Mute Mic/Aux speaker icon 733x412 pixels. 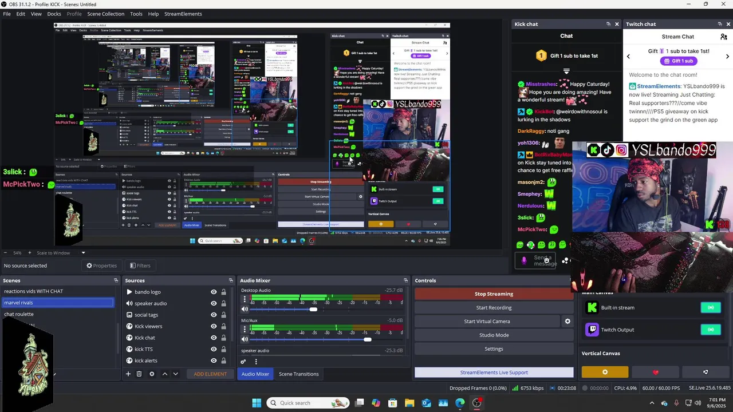pyautogui.click(x=245, y=339)
